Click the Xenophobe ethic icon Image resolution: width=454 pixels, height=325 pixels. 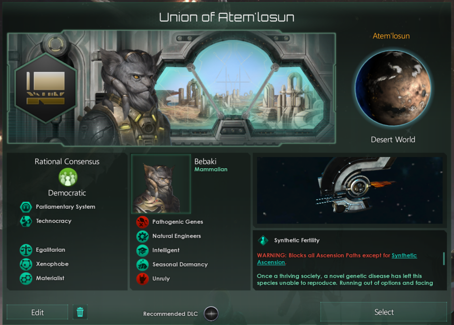pyautogui.click(x=26, y=264)
